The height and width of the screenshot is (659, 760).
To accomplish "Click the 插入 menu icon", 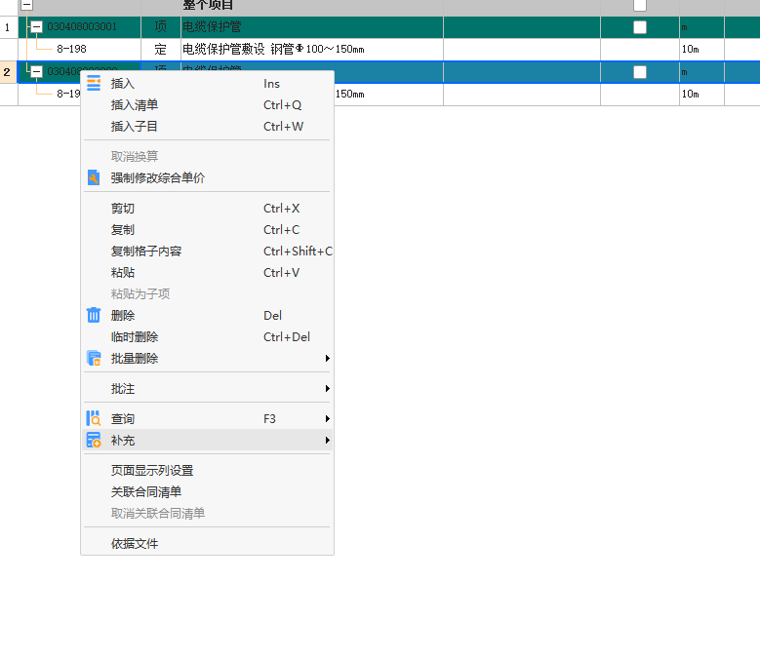I will (94, 83).
